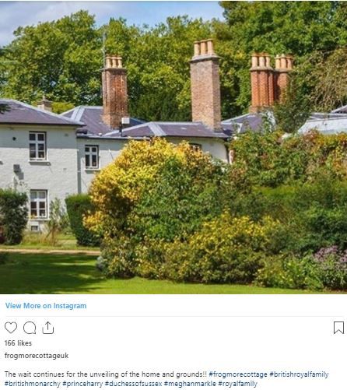Open comments with the speech bubble icon
The height and width of the screenshot is (390, 347).
(x=30, y=328)
